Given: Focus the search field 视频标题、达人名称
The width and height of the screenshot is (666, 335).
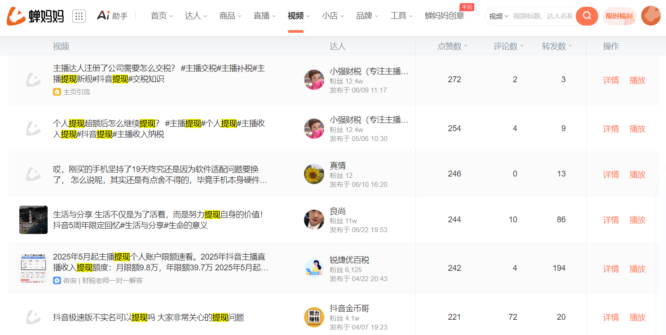Looking at the screenshot, I should click(x=543, y=16).
